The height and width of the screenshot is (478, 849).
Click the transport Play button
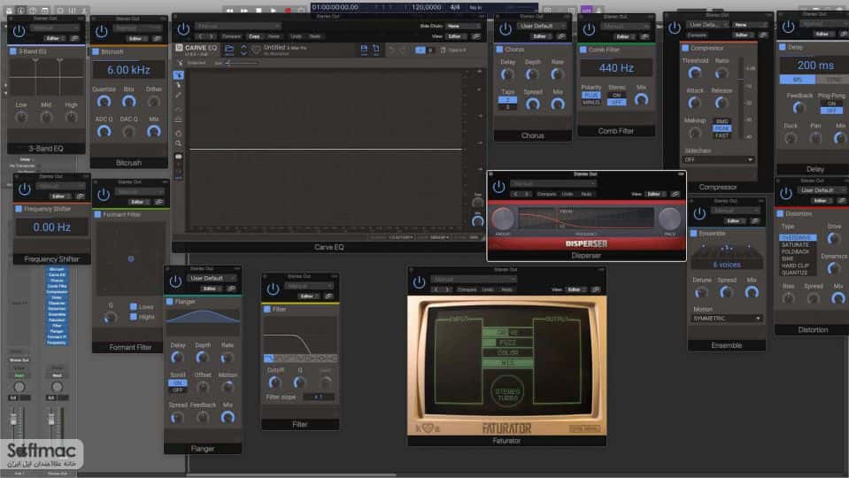274,10
